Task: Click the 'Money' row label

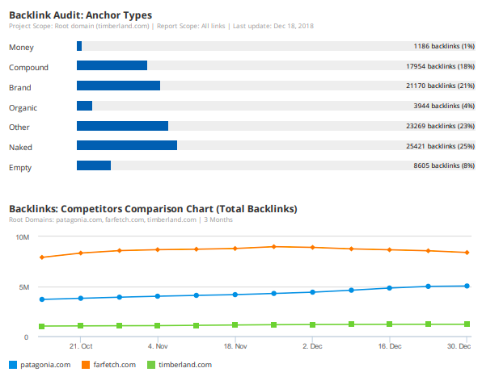Action: point(21,48)
